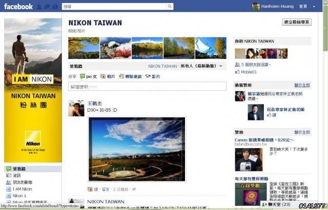Click the photo icon below the post
328x210 pixels.
point(90,190)
